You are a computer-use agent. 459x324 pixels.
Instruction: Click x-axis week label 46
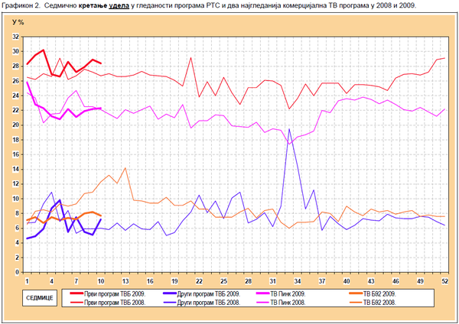[x=396, y=281]
